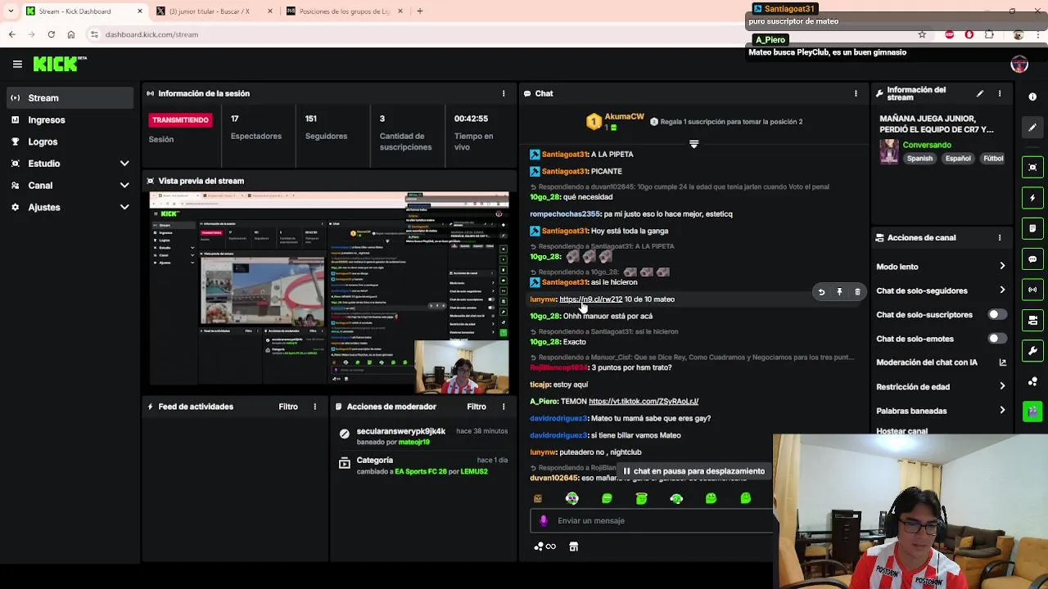
Task: Open options menu of Acciones de moderador
Action: tap(504, 407)
